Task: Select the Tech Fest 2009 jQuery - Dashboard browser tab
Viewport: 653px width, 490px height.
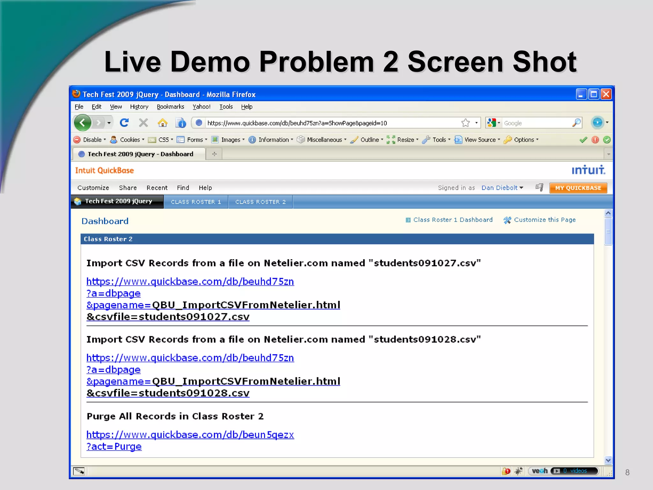Action: pyautogui.click(x=139, y=154)
